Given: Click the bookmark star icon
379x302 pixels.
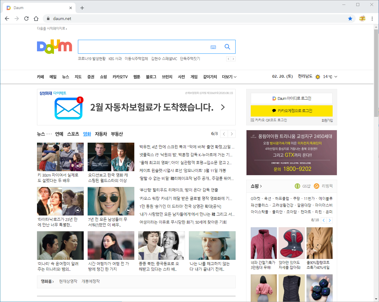Looking at the screenshot, I should point(350,19).
